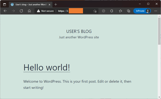161x99 pixels.
Task: Click the tagline Just another WordPress site
Action: pos(79,37)
